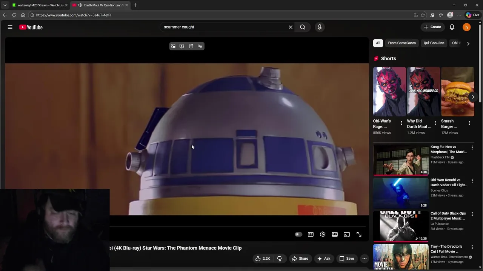Open the "Obi-Wan's Rage" Short thumbnail
This screenshot has height=271, width=483.
coord(389,91)
